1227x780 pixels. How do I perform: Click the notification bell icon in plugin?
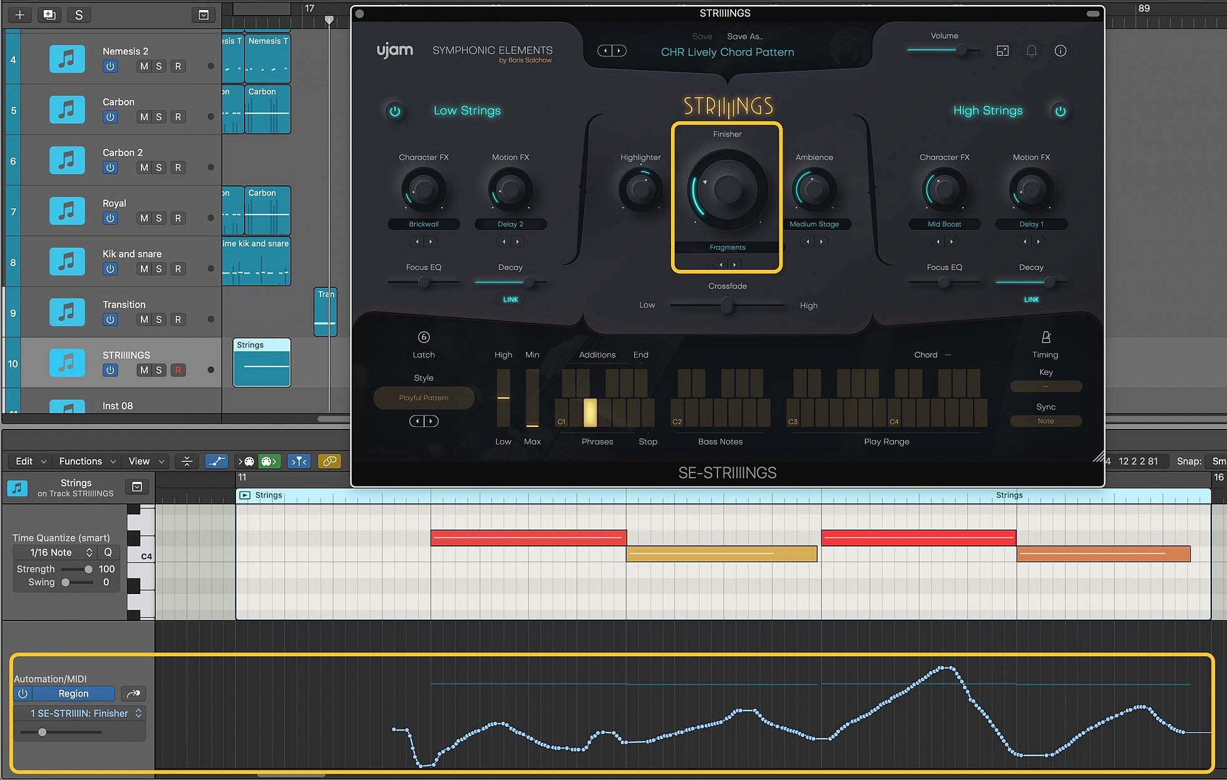(1032, 51)
